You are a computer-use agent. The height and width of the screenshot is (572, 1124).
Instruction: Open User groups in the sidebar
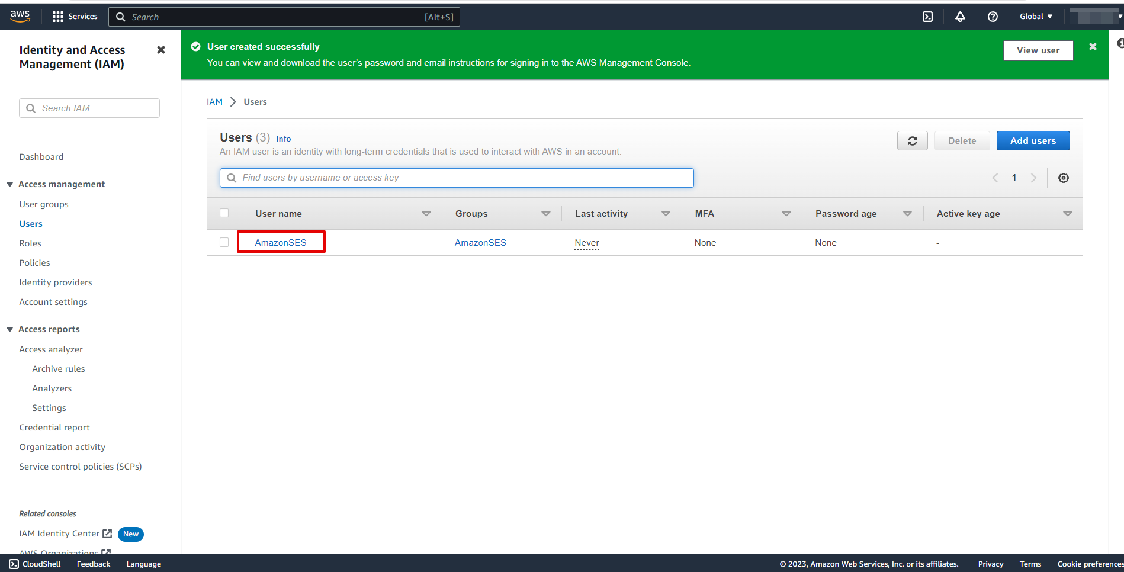coord(44,204)
